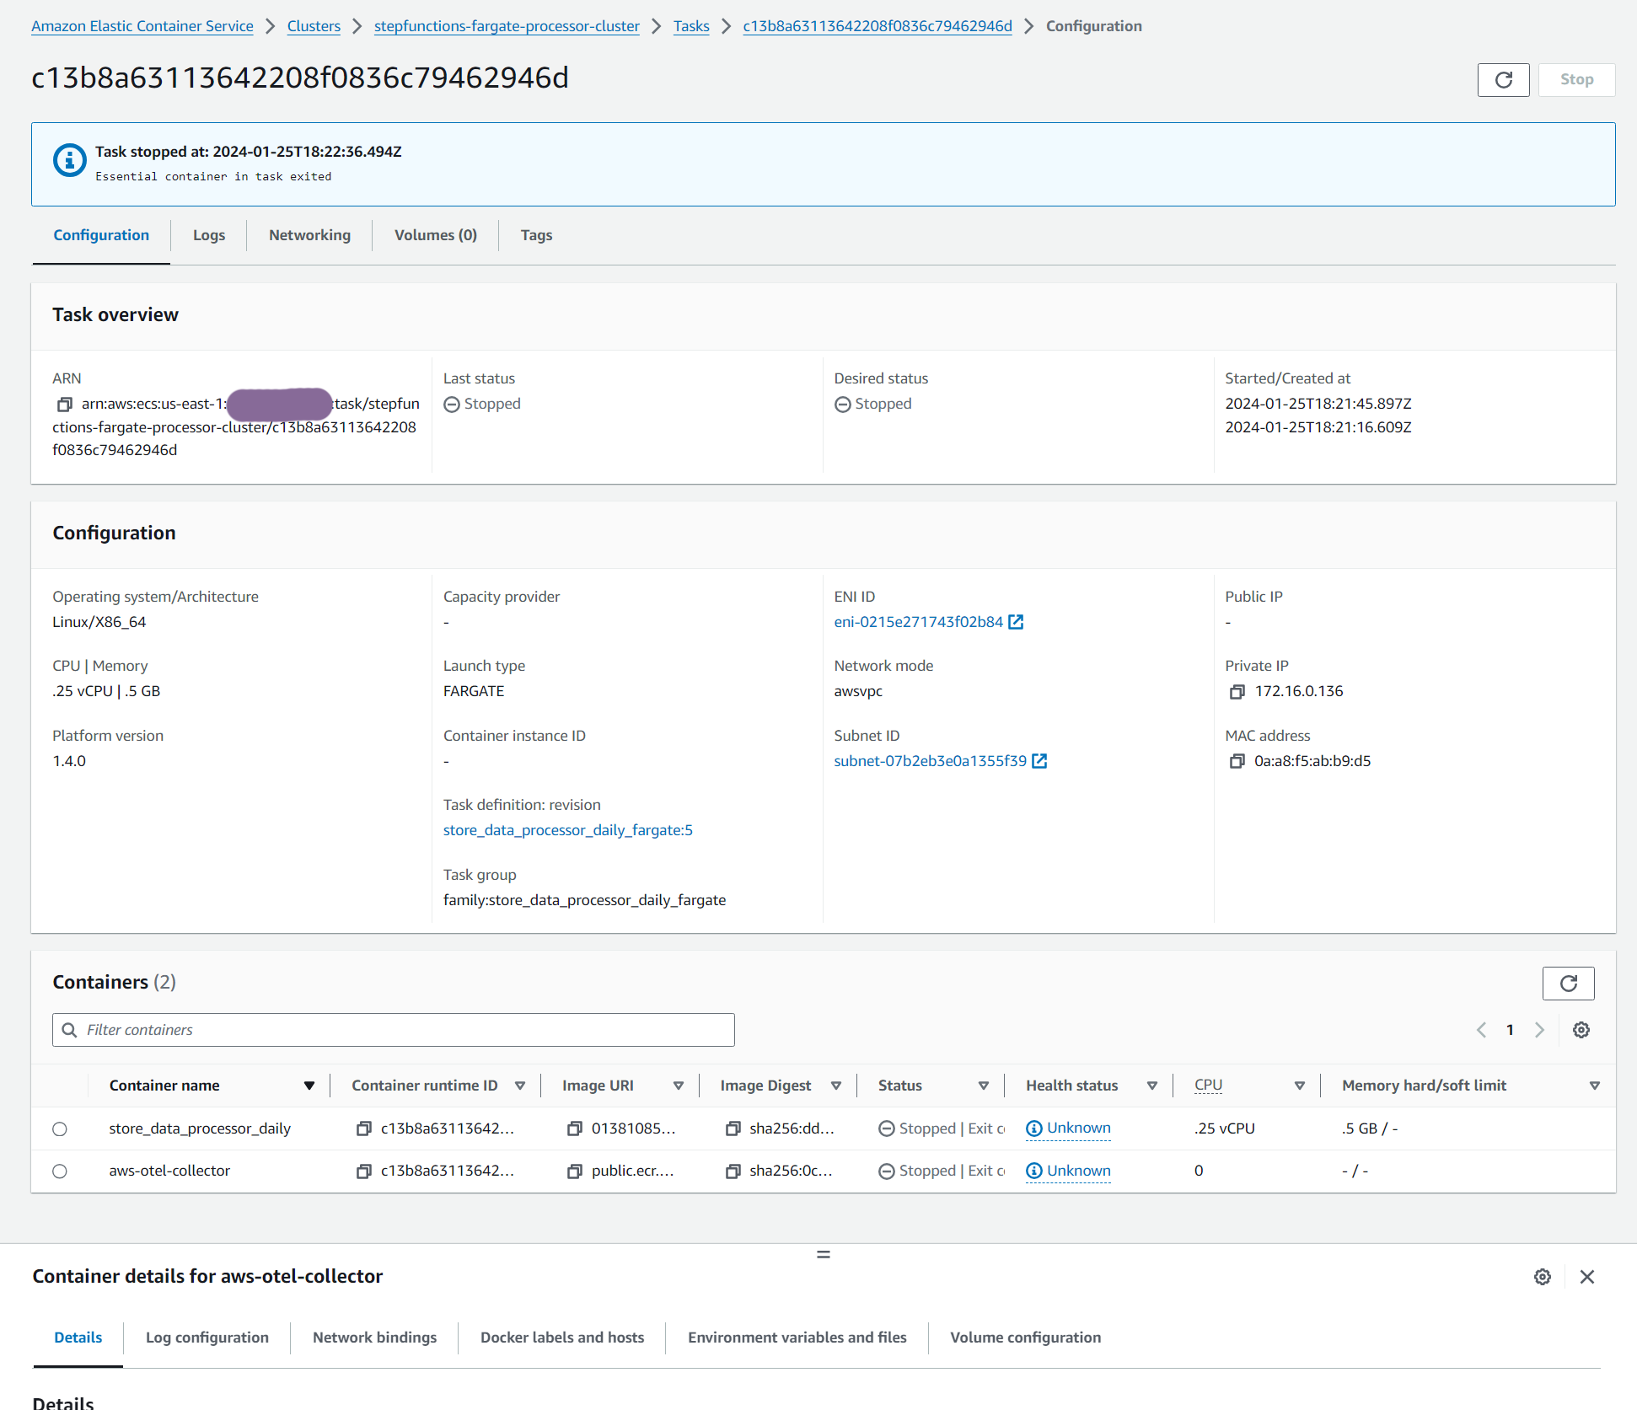Screen dimensions: 1637x1410
Task: Refresh the task using top refresh icon
Action: tap(1503, 80)
